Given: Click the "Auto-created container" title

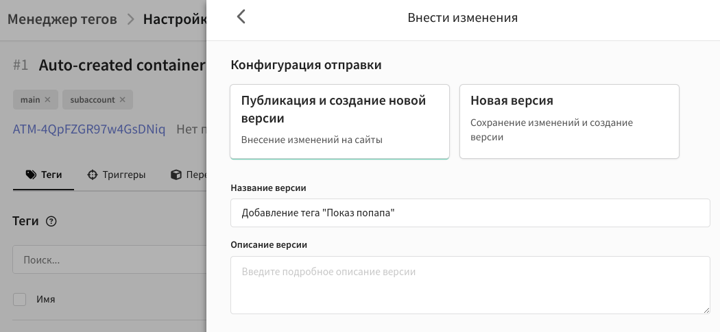Looking at the screenshot, I should 122,65.
